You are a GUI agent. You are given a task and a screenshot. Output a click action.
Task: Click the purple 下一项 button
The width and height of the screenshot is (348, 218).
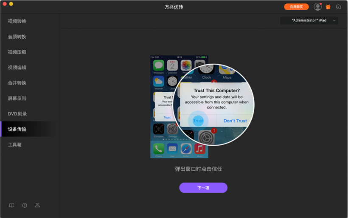(203, 188)
